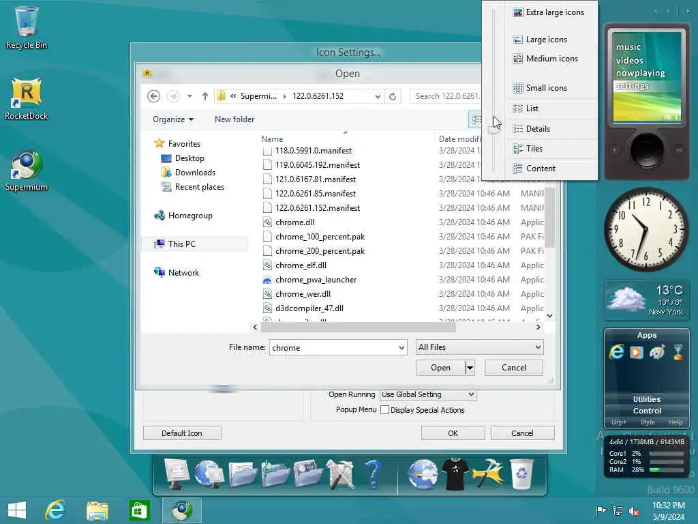The image size is (698, 524).
Task: Click the computer monitor icon in RocketDock
Action: click(x=177, y=474)
